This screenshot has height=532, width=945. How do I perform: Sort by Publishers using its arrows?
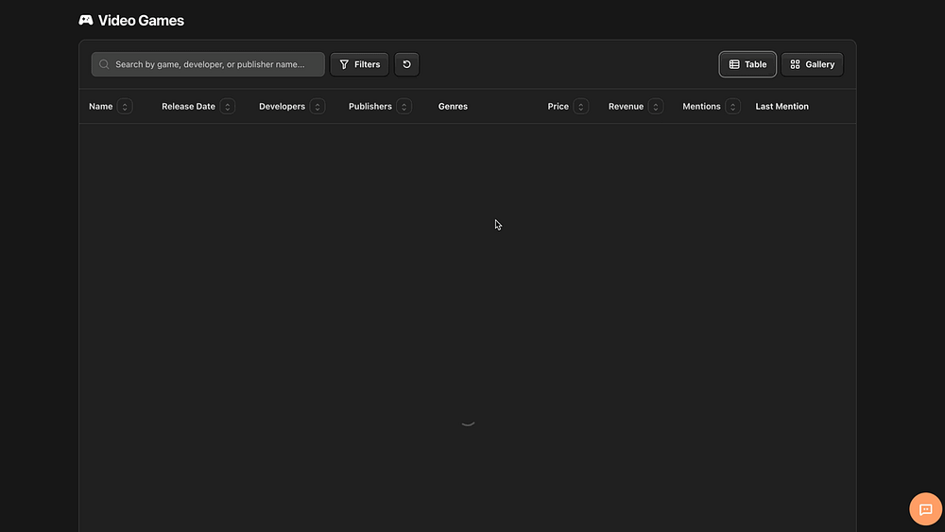coord(404,107)
